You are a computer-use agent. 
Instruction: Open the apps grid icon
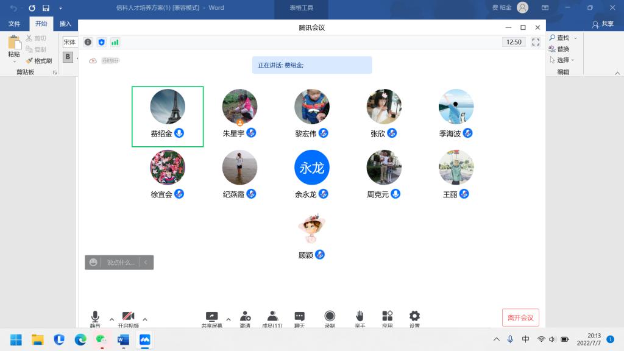coord(388,316)
